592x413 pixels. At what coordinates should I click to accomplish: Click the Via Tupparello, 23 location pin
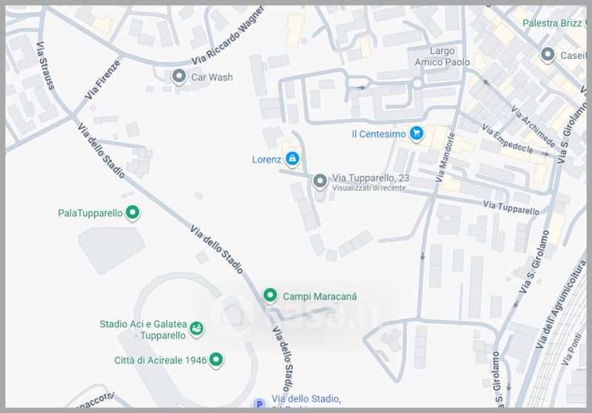(x=320, y=181)
